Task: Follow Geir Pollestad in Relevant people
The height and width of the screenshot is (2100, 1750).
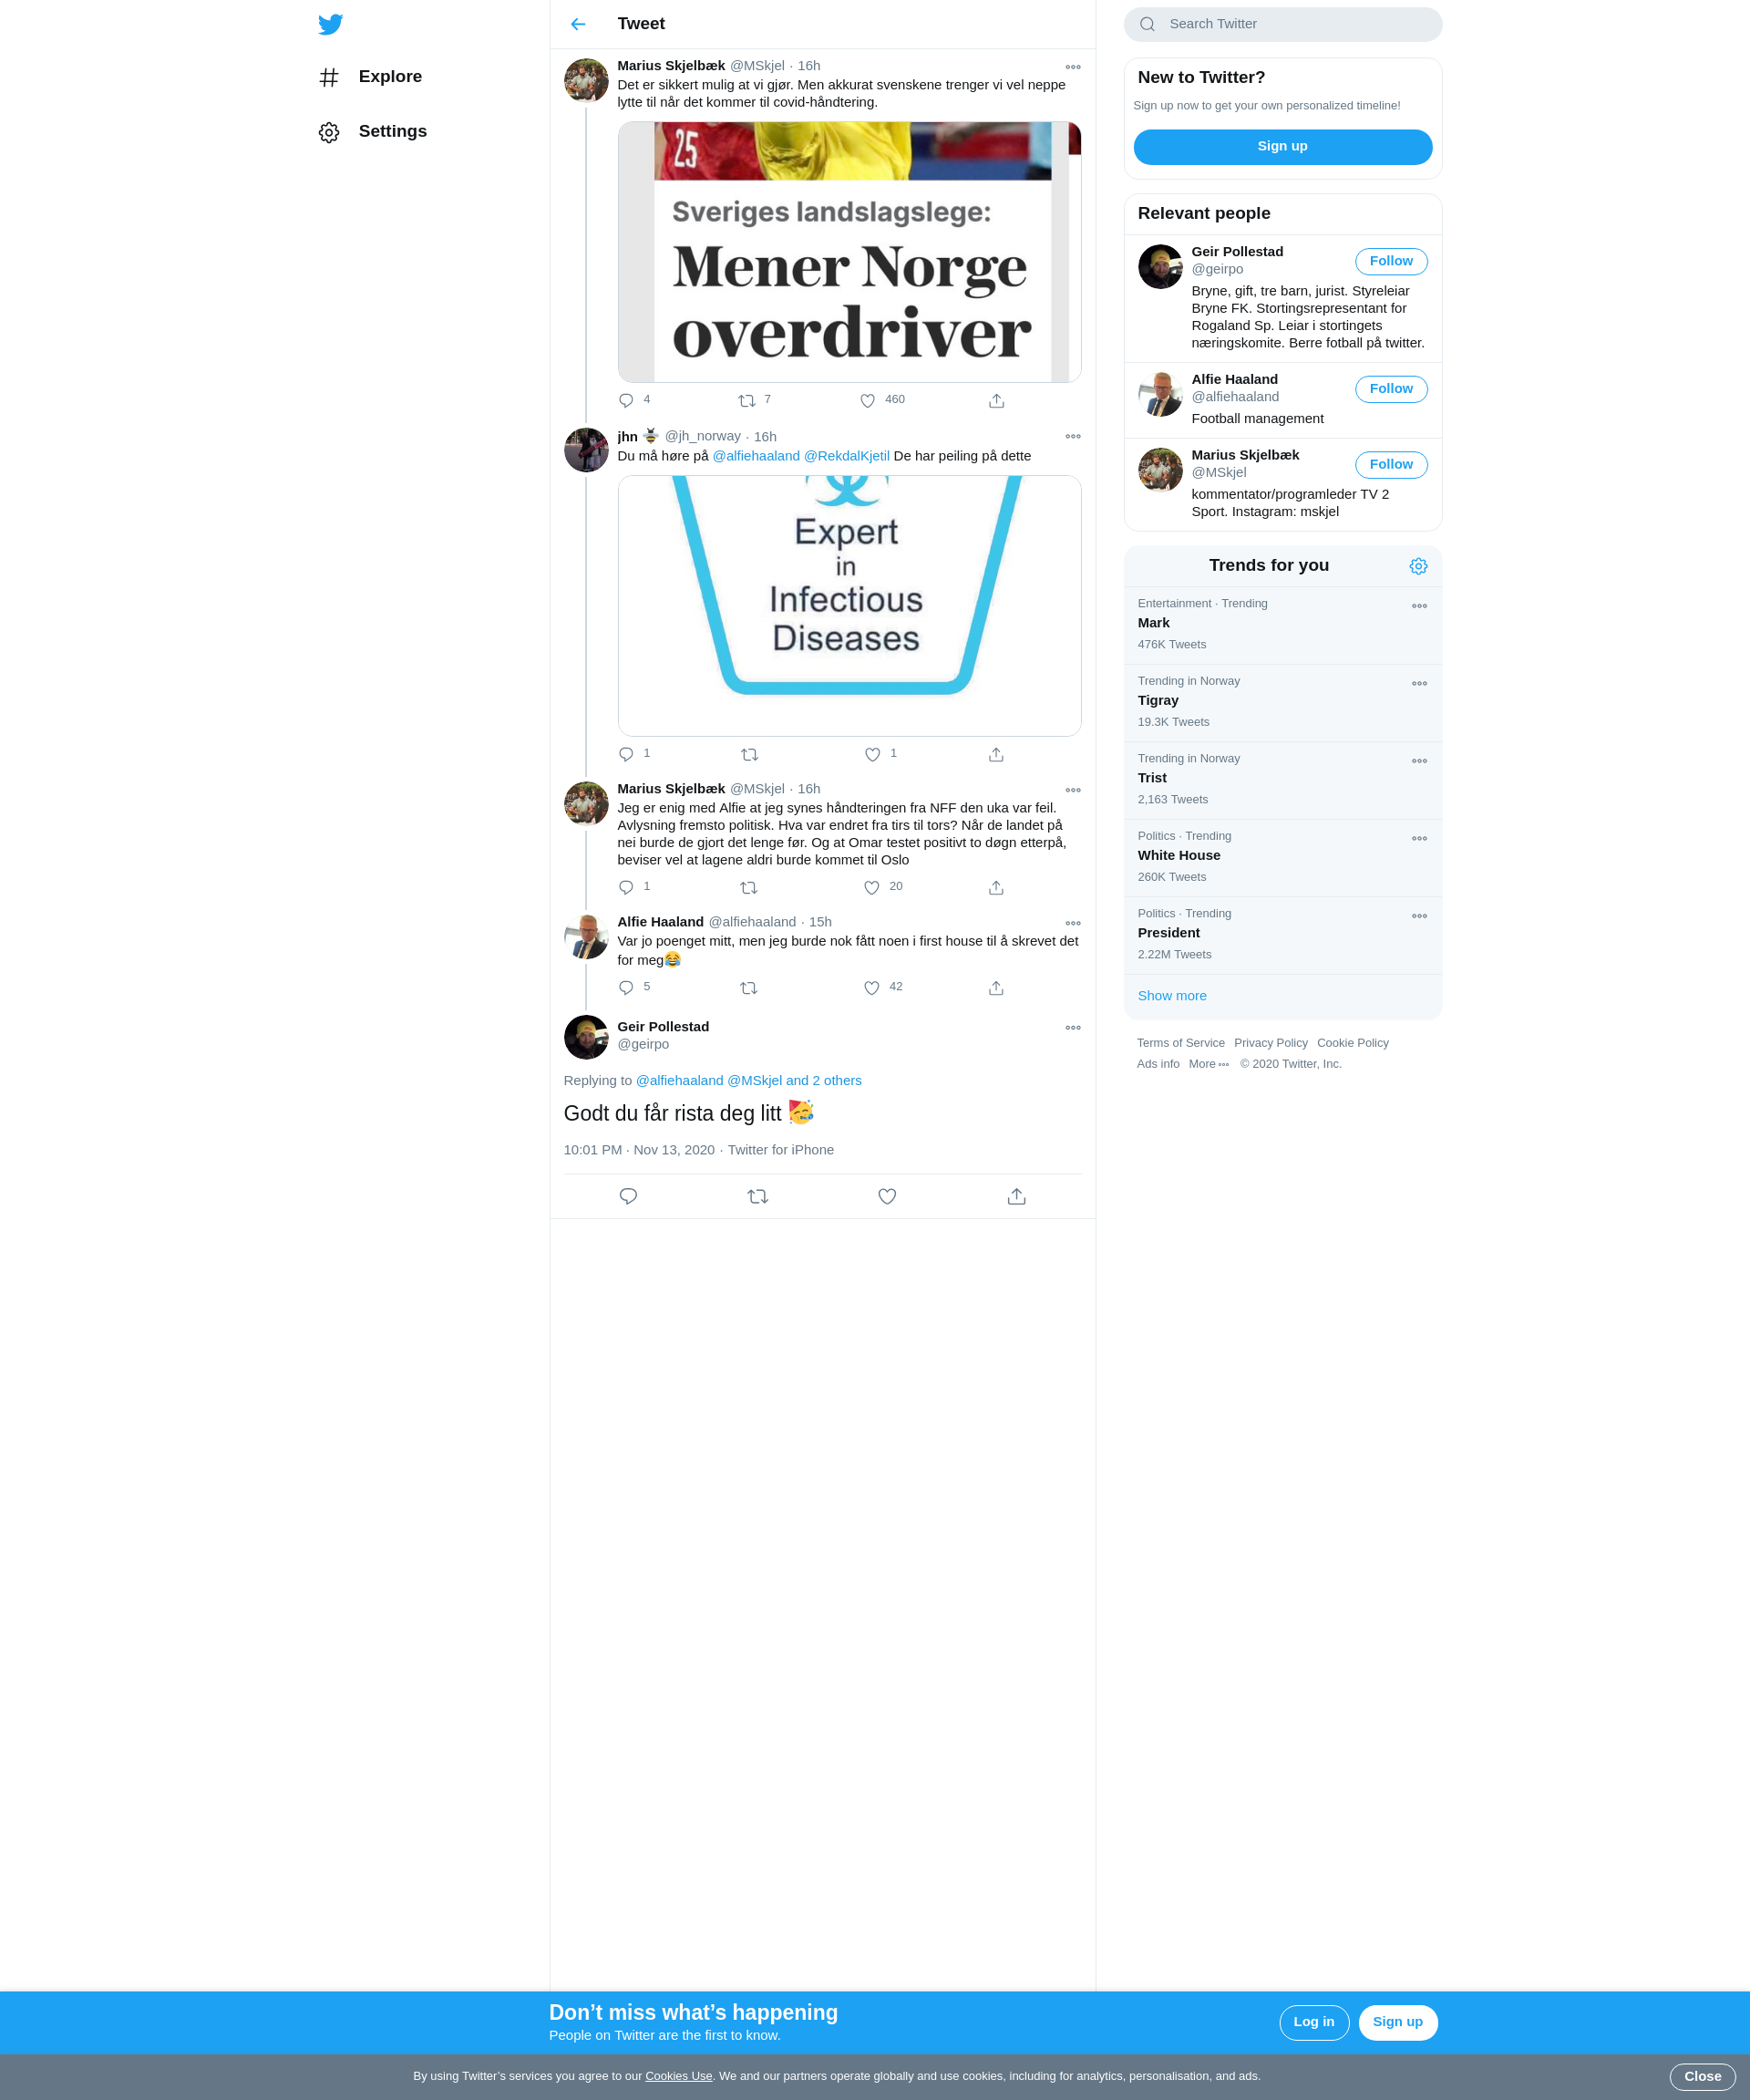Action: click(1391, 261)
